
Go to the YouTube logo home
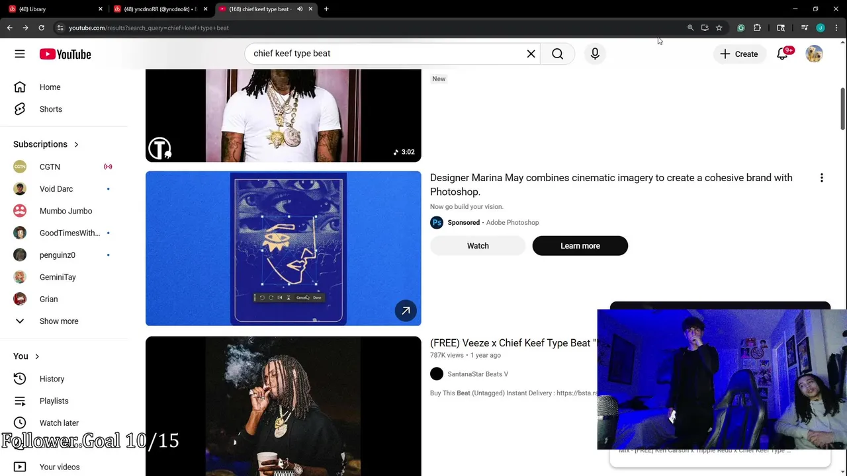click(65, 54)
